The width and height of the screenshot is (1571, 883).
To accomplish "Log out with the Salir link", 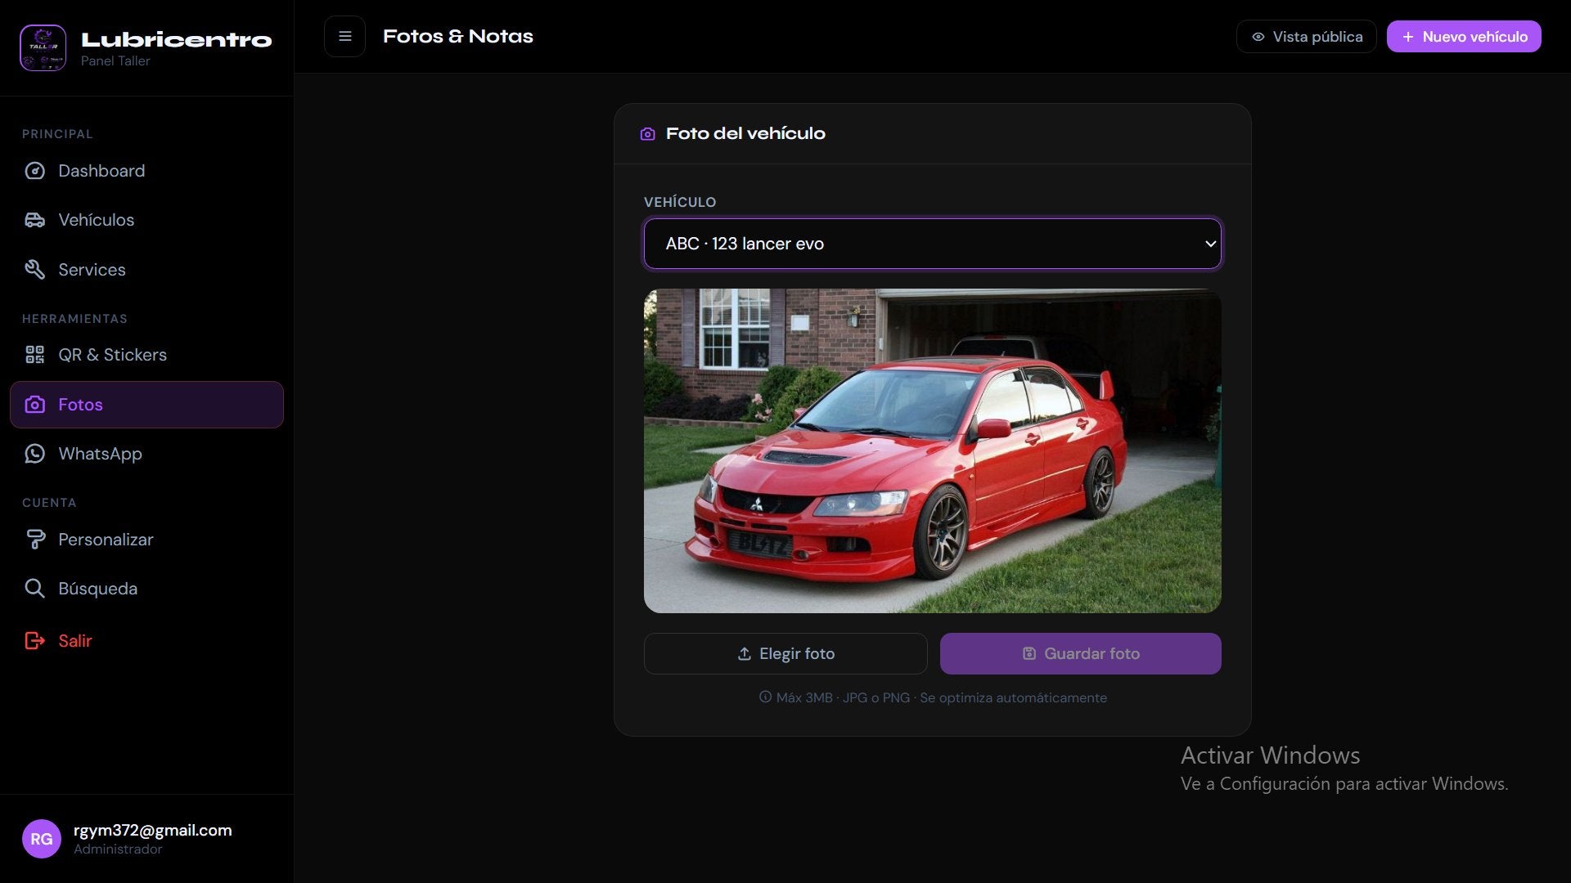I will pos(146,641).
